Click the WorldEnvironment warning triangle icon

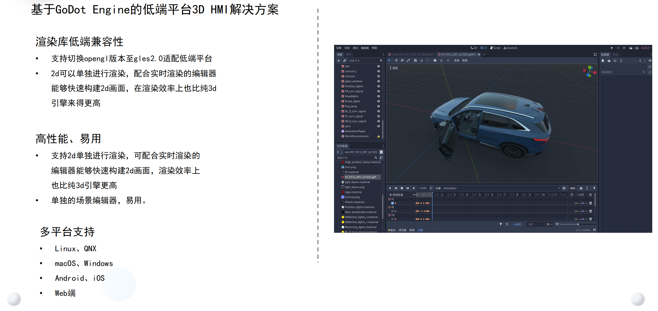pyautogui.click(x=378, y=136)
